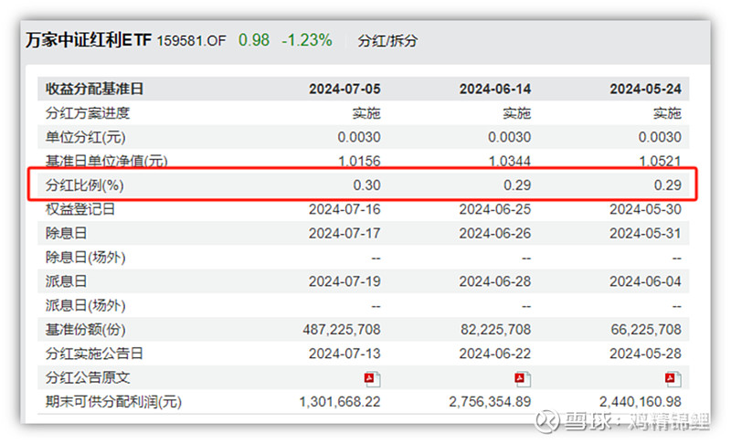731x444 pixels.
Task: Click the change percentage -1.23%
Action: (x=307, y=40)
